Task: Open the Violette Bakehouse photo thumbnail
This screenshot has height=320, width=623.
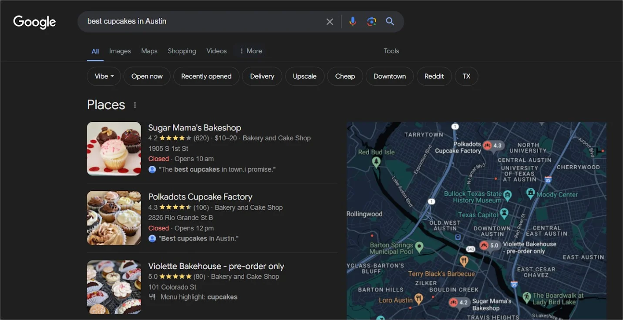Action: 114,287
